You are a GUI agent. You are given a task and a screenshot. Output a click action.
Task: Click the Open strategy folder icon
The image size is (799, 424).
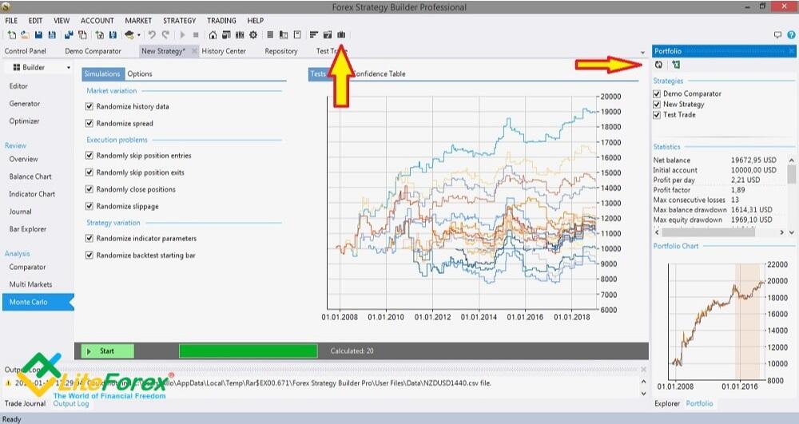tap(25, 34)
